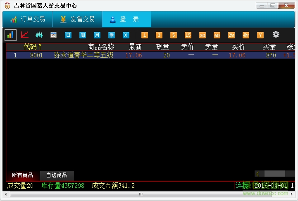
Task: Sort by the 代码 column header
Action: [32, 47]
